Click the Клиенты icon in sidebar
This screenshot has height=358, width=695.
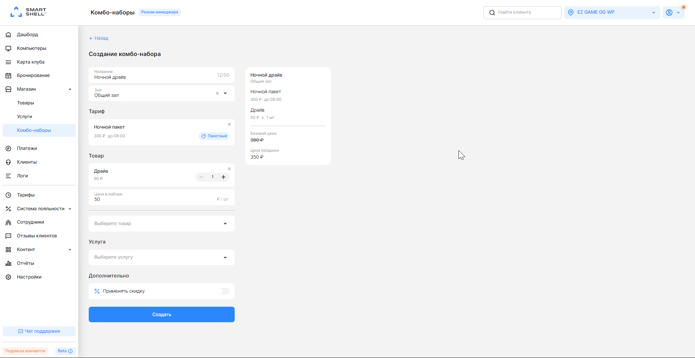(x=8, y=162)
